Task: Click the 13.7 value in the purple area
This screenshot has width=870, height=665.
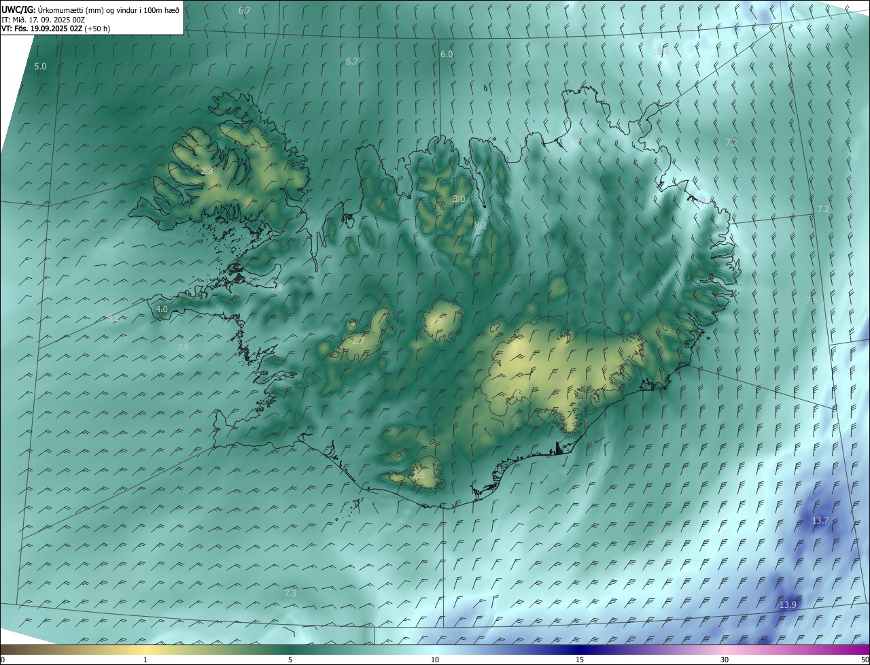Action: (820, 521)
